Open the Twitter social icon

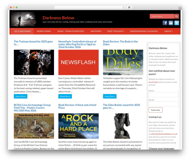[x=177, y=23]
